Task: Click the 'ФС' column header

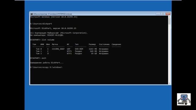Action: click(68, 44)
